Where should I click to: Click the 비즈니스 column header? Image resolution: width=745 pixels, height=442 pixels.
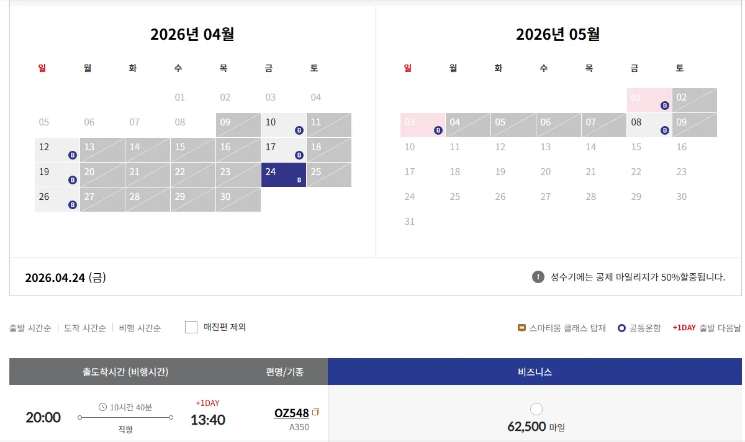pyautogui.click(x=535, y=372)
